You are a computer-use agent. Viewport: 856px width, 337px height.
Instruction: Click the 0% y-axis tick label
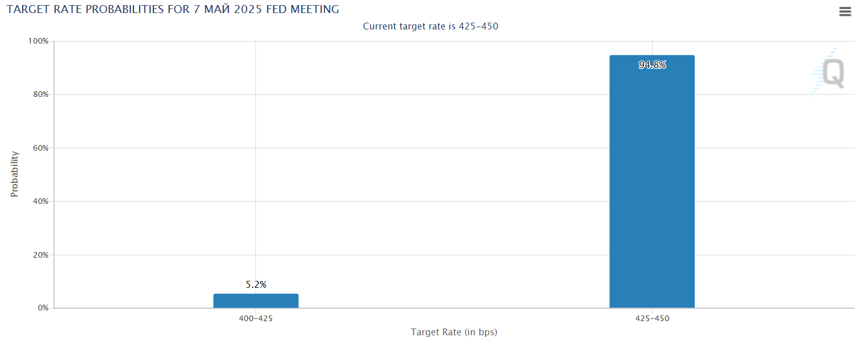pyautogui.click(x=43, y=308)
